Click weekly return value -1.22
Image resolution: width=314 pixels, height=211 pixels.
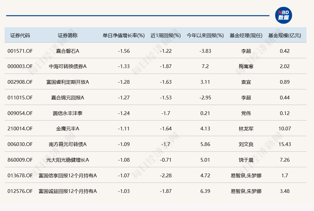pos(166,51)
